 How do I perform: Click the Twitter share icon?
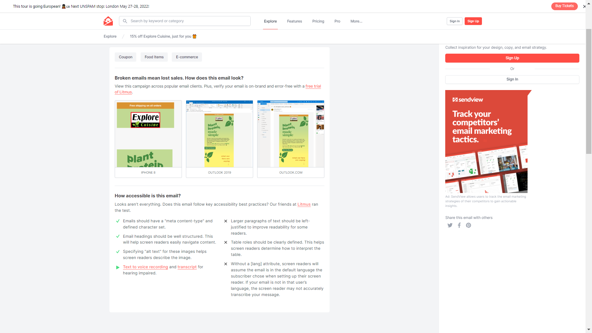click(x=450, y=225)
